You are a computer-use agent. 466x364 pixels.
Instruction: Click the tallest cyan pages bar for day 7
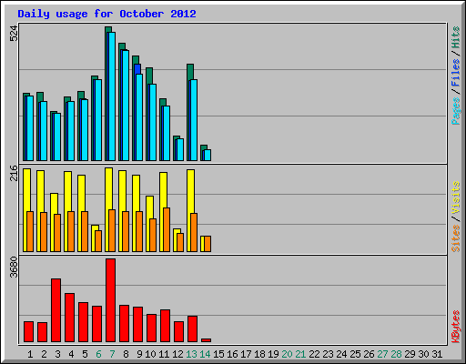pos(112,96)
